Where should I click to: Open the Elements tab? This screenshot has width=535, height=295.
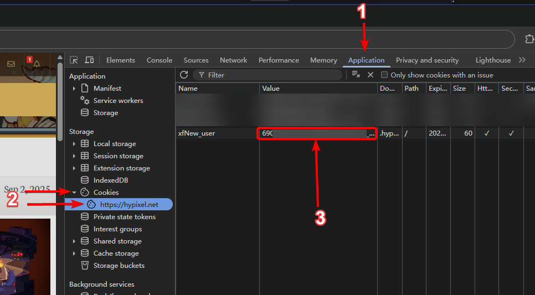[120, 60]
